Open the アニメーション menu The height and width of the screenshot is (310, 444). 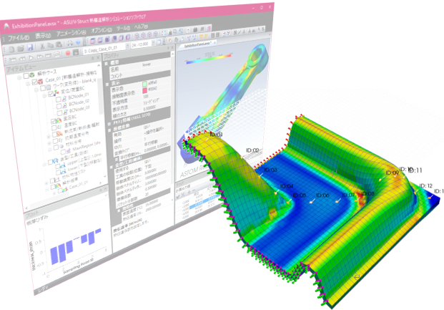coord(70,33)
